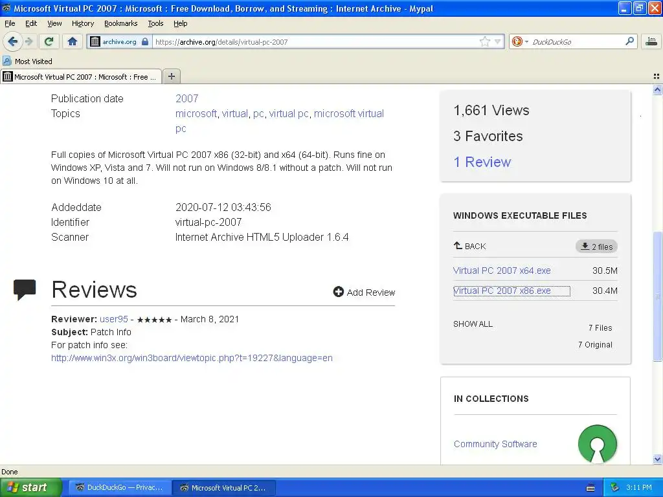Select the Microsoft Virtual PC 2007 tab
663x497 pixels.
pyautogui.click(x=81, y=76)
